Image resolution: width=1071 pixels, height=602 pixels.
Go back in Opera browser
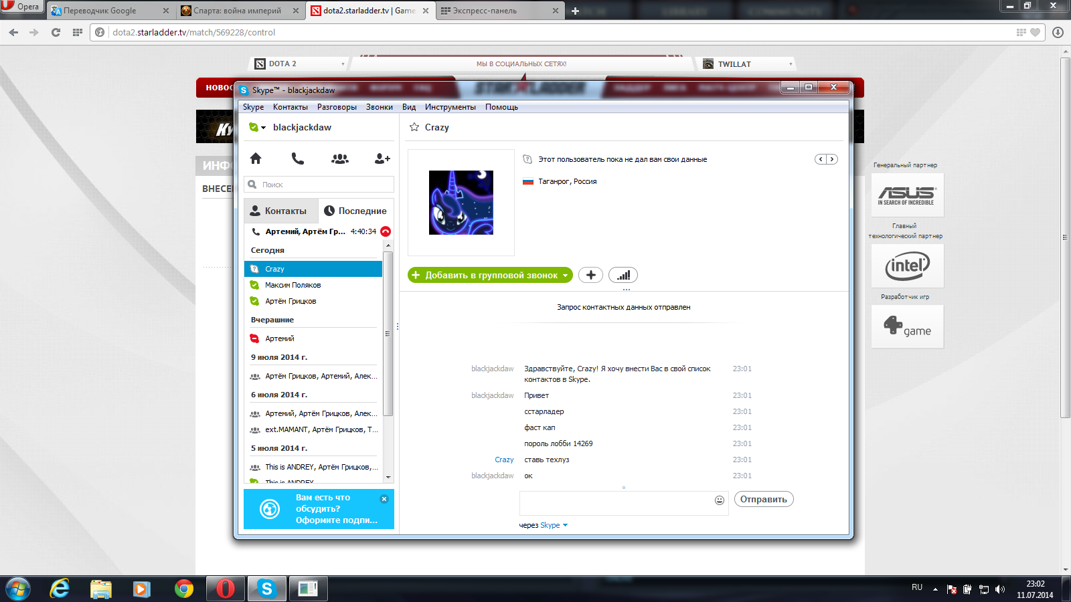[13, 32]
